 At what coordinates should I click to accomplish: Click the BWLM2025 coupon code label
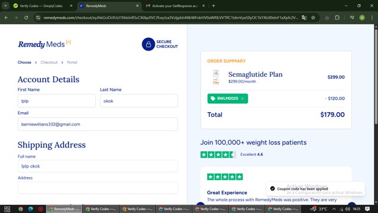(x=228, y=99)
